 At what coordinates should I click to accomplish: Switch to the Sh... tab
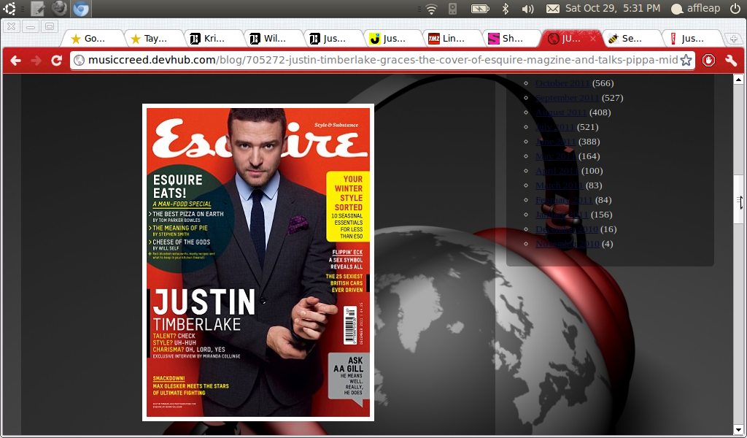coord(511,39)
